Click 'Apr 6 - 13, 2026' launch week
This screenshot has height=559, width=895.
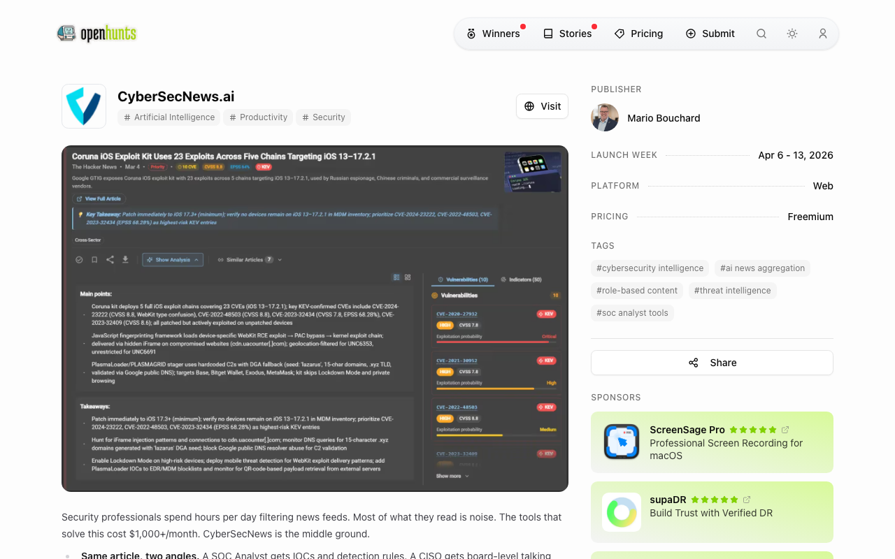[796, 155]
